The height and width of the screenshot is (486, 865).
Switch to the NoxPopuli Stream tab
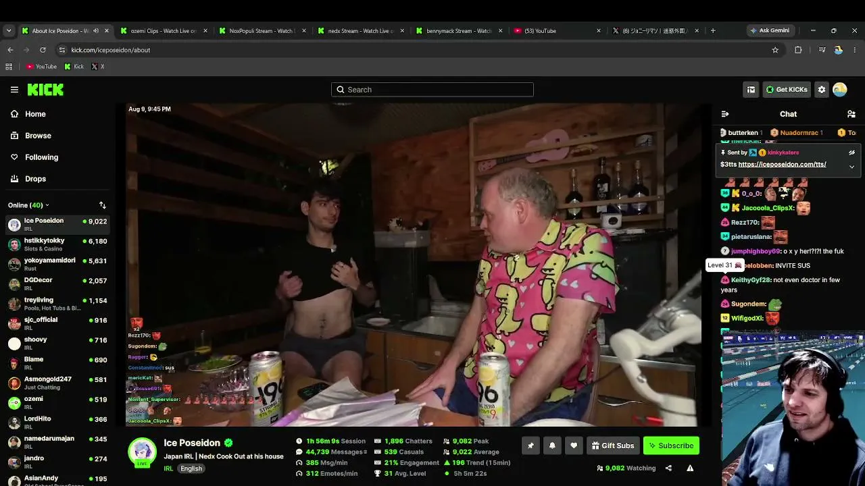pyautogui.click(x=263, y=30)
